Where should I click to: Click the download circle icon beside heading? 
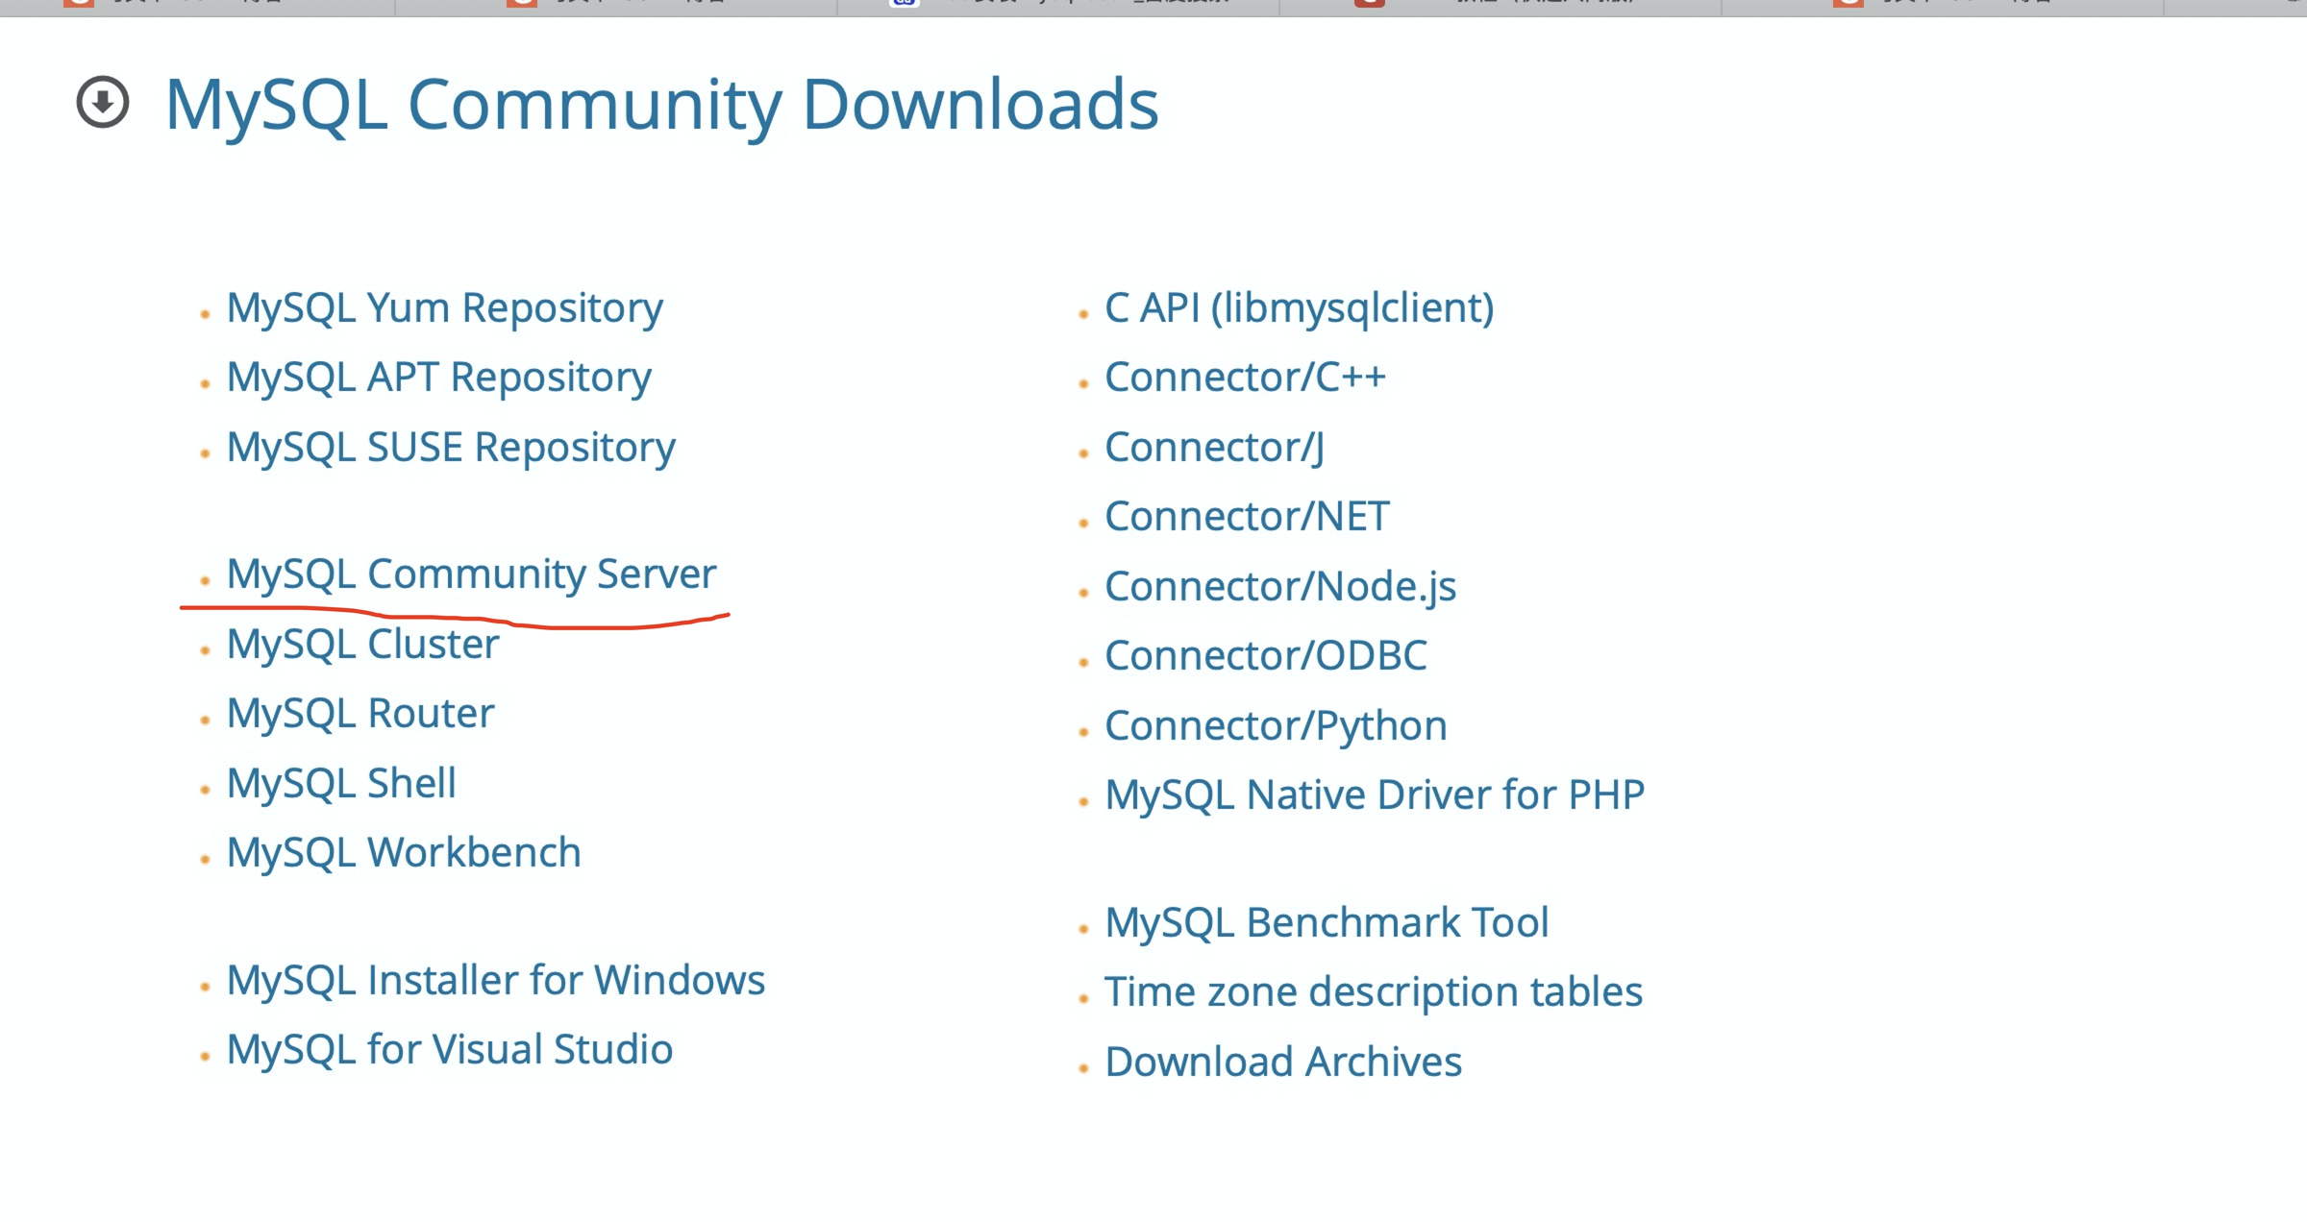[103, 102]
